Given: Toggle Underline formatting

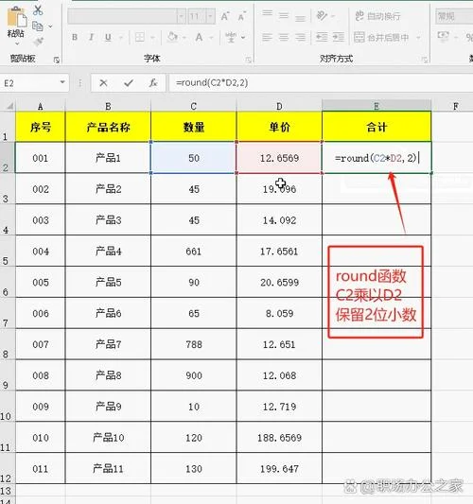Looking at the screenshot, I should point(108,37).
